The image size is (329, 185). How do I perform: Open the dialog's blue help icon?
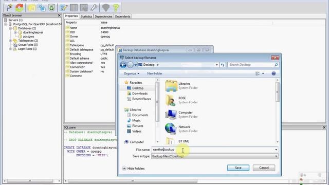point(273,73)
